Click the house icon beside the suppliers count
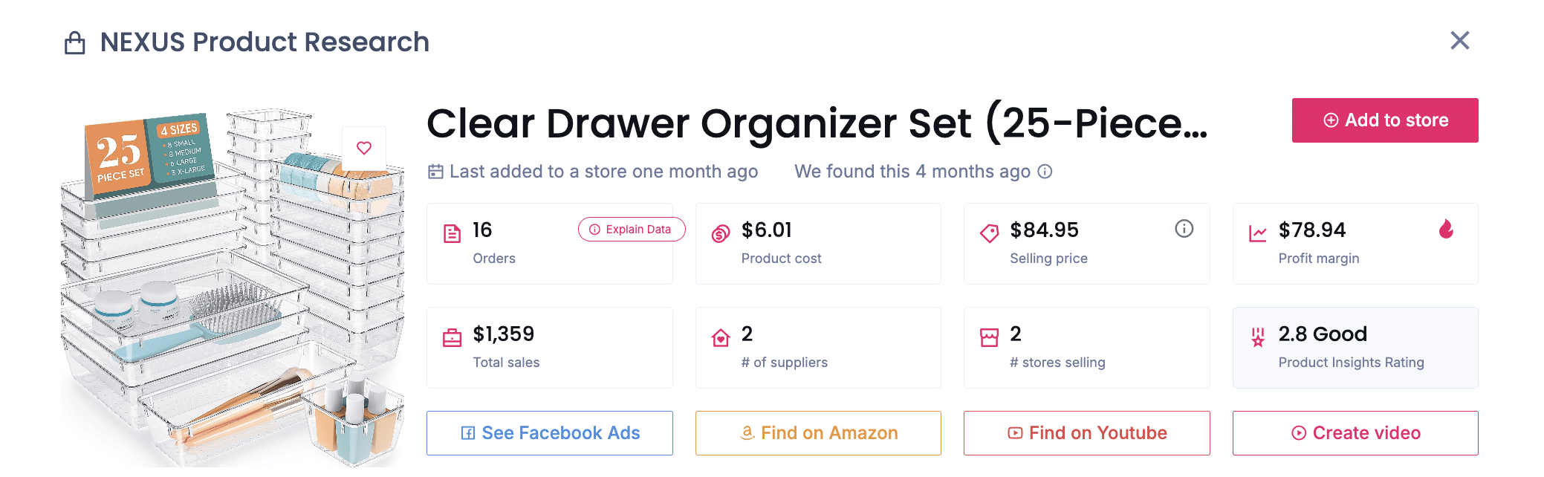The height and width of the screenshot is (477, 1544). point(721,336)
